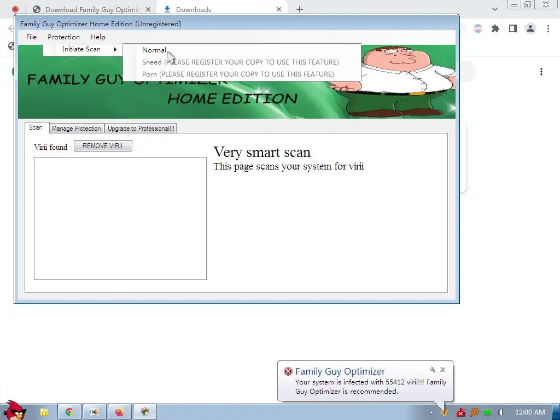Show hidden tray icons arrow
This screenshot has height=420, width=560.
(x=431, y=412)
